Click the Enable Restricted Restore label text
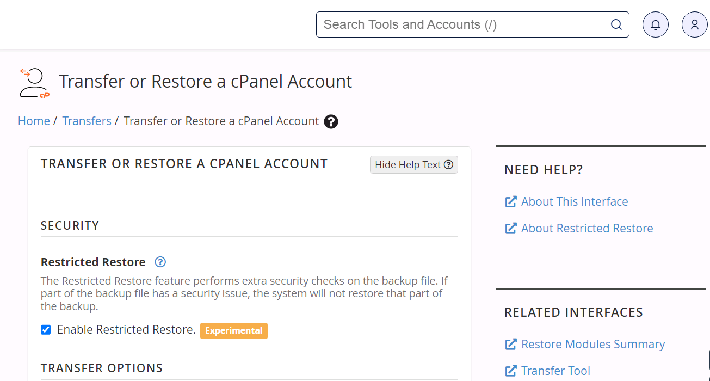 126,330
